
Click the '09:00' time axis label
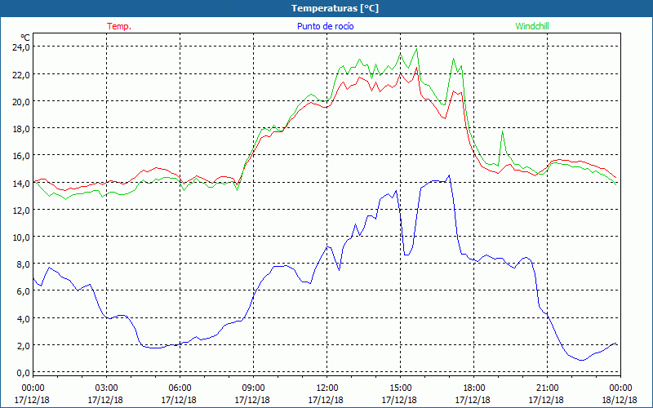253,388
